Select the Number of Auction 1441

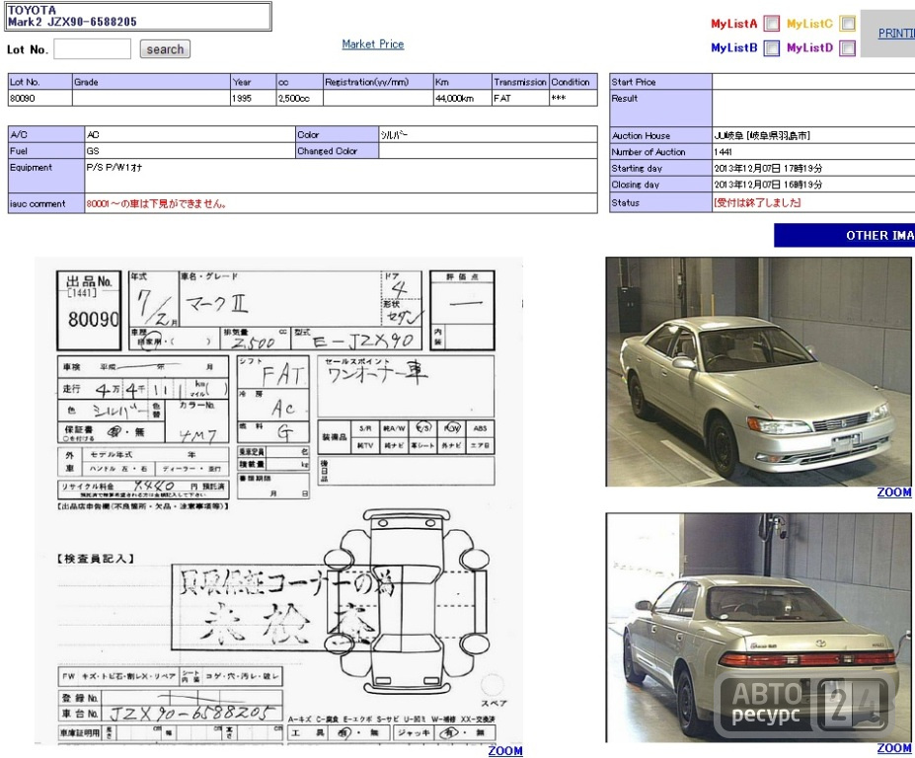pyautogui.click(x=723, y=152)
